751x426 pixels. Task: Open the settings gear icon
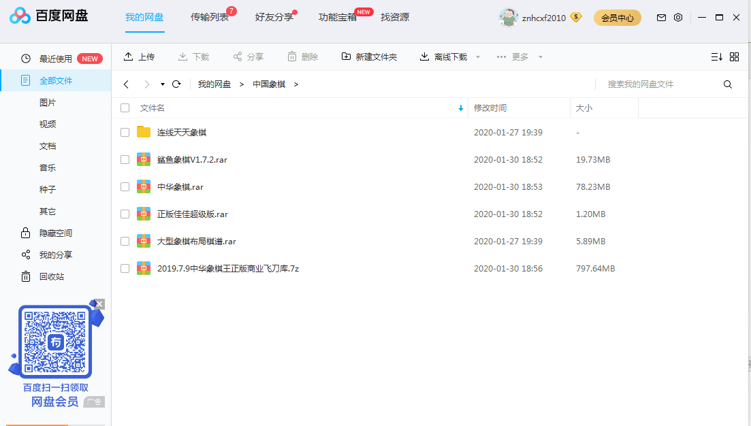point(678,18)
